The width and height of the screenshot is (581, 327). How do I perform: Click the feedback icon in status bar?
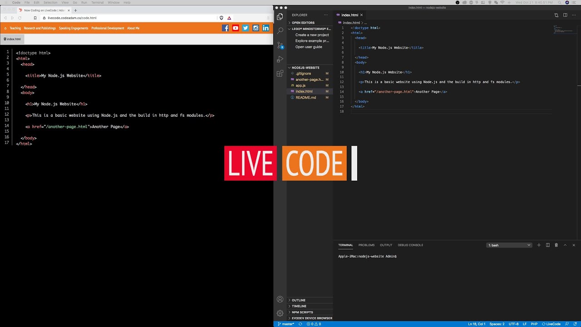tap(567, 324)
